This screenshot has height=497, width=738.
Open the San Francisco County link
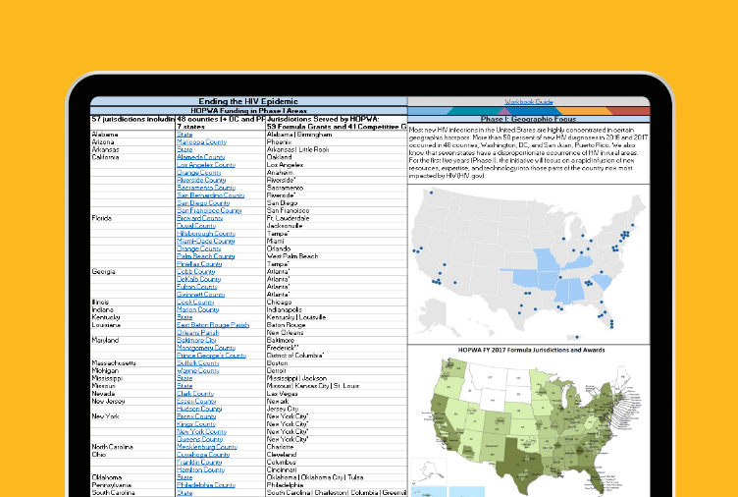[x=209, y=210]
